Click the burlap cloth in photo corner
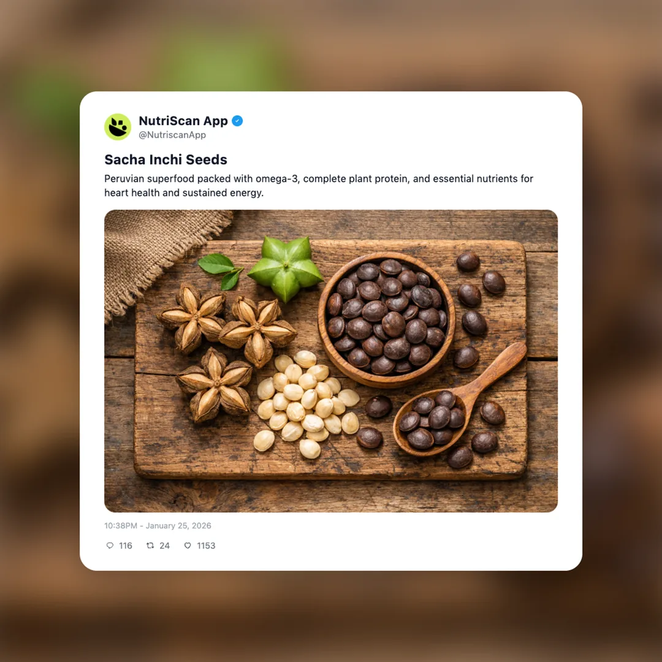 click(x=162, y=259)
